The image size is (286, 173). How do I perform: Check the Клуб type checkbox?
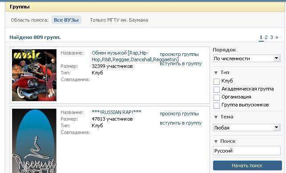[x=217, y=81]
